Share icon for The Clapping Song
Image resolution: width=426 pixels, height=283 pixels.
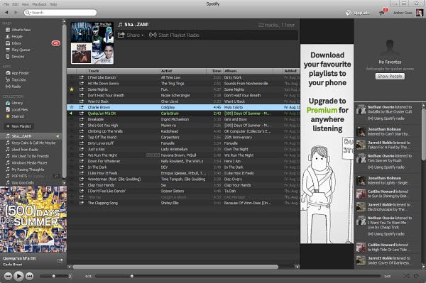pos(81,203)
